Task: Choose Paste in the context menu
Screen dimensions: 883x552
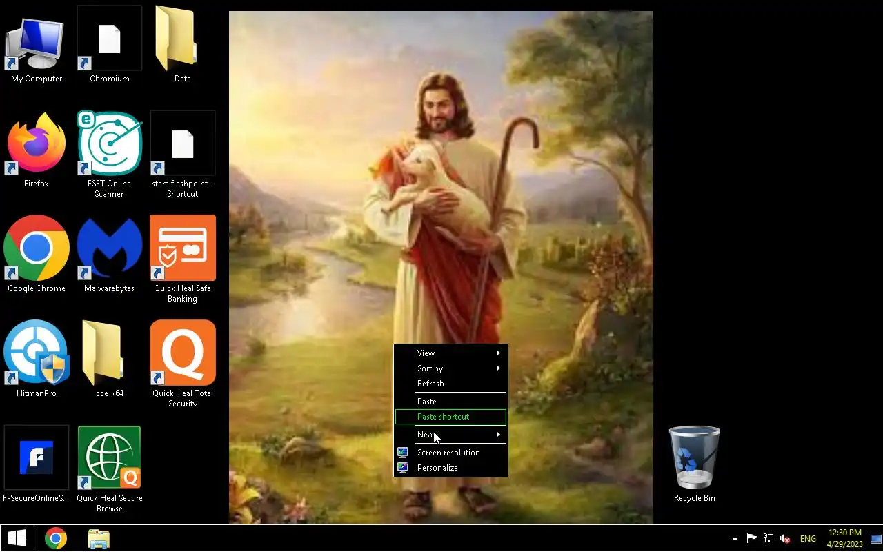Action: click(x=451, y=402)
